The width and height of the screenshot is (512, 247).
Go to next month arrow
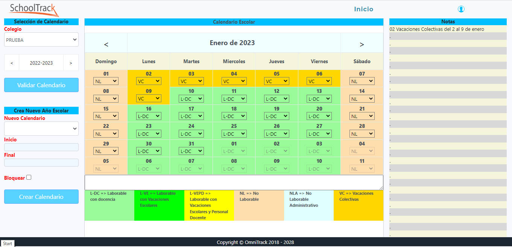(x=362, y=44)
